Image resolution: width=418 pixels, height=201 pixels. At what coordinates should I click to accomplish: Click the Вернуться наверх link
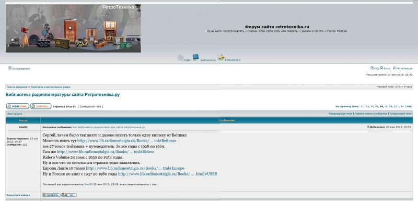18,195
